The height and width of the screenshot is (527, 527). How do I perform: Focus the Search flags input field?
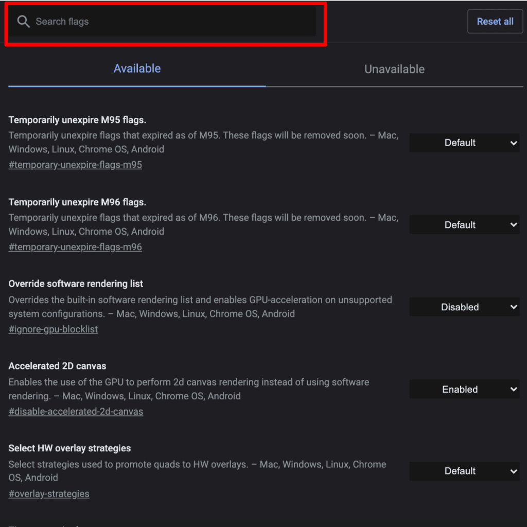click(x=162, y=22)
